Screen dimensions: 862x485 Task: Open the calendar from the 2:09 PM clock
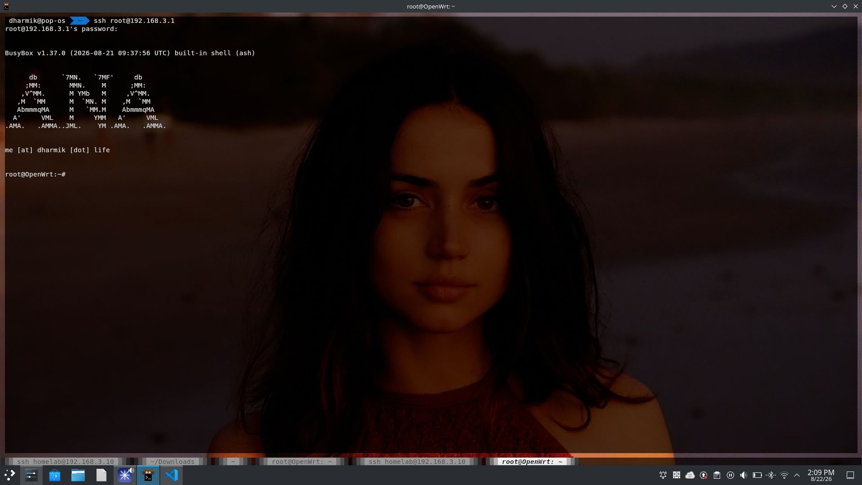[821, 475]
